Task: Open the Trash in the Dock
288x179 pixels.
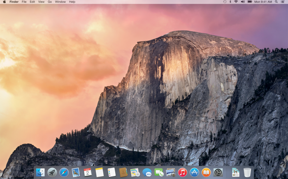Action: coord(247,172)
